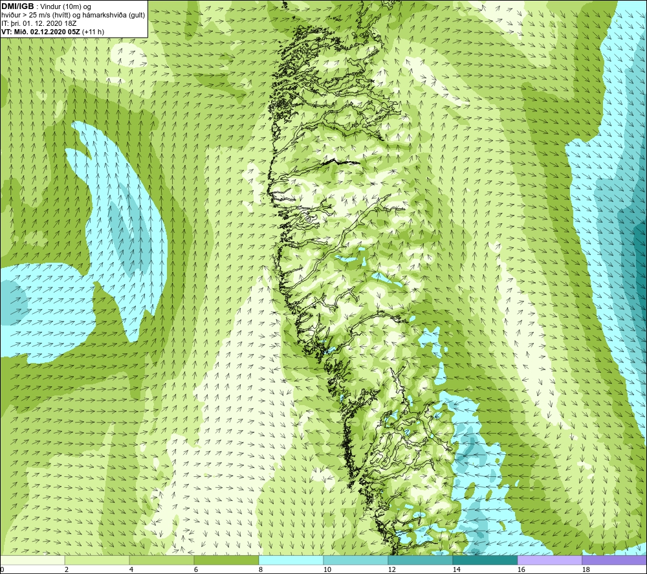The image size is (647, 574).
Task: Click the 14–16 m/s dark teal segment
Action: pyautogui.click(x=485, y=560)
